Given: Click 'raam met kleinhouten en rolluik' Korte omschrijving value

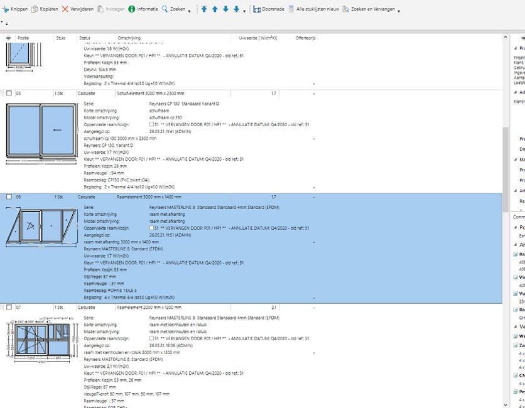Looking at the screenshot, I should (178, 325).
